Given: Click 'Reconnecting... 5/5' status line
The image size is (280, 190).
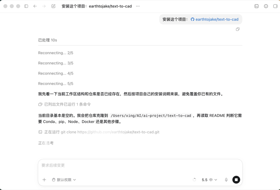Looking at the screenshot, I should click(55, 84).
